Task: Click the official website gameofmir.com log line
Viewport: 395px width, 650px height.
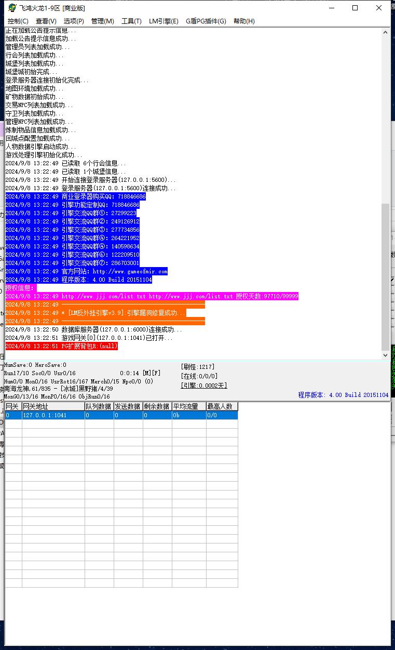Action: 86,271
